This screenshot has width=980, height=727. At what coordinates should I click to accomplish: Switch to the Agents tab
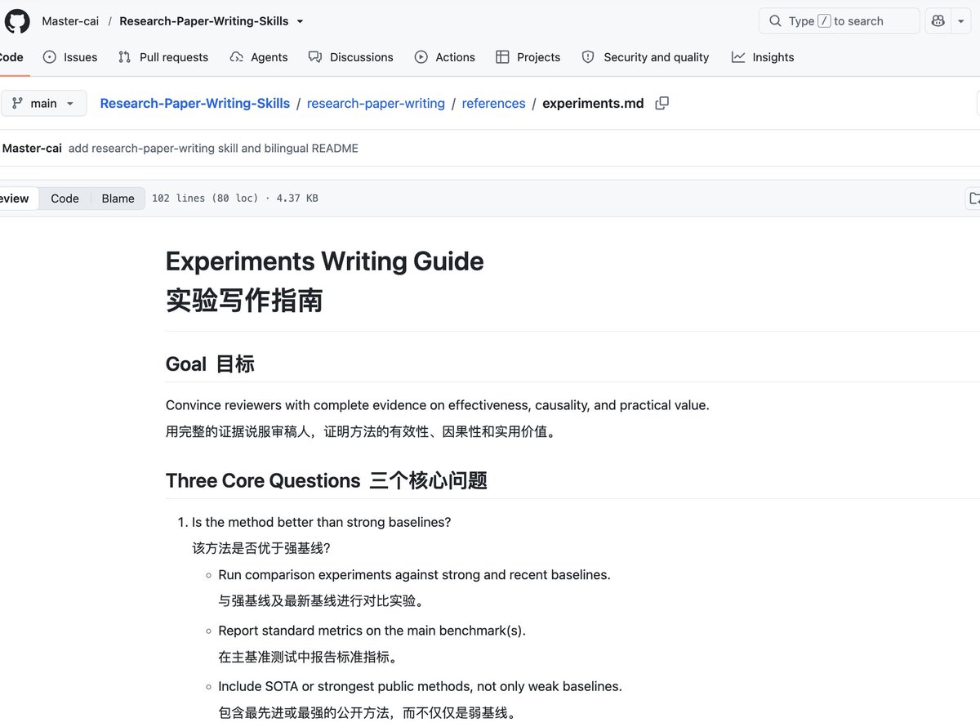259,57
